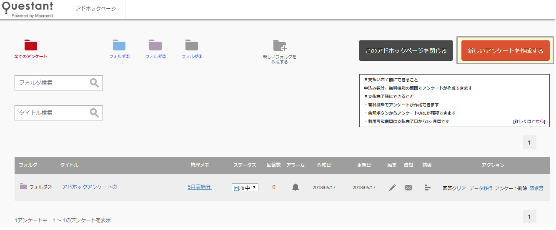This screenshot has height=230, width=556.
Task: Open the blue フォルダ① folder
Action: tap(119, 45)
